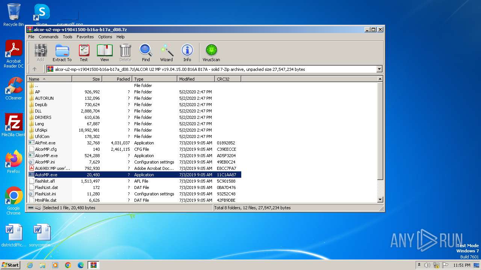The image size is (481, 270).
Task: Open FileZilla Client shortcut
Action: click(14, 125)
